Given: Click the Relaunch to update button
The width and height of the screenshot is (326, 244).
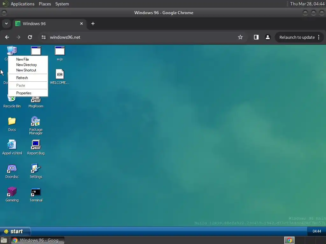Looking at the screenshot, I should click(x=297, y=37).
